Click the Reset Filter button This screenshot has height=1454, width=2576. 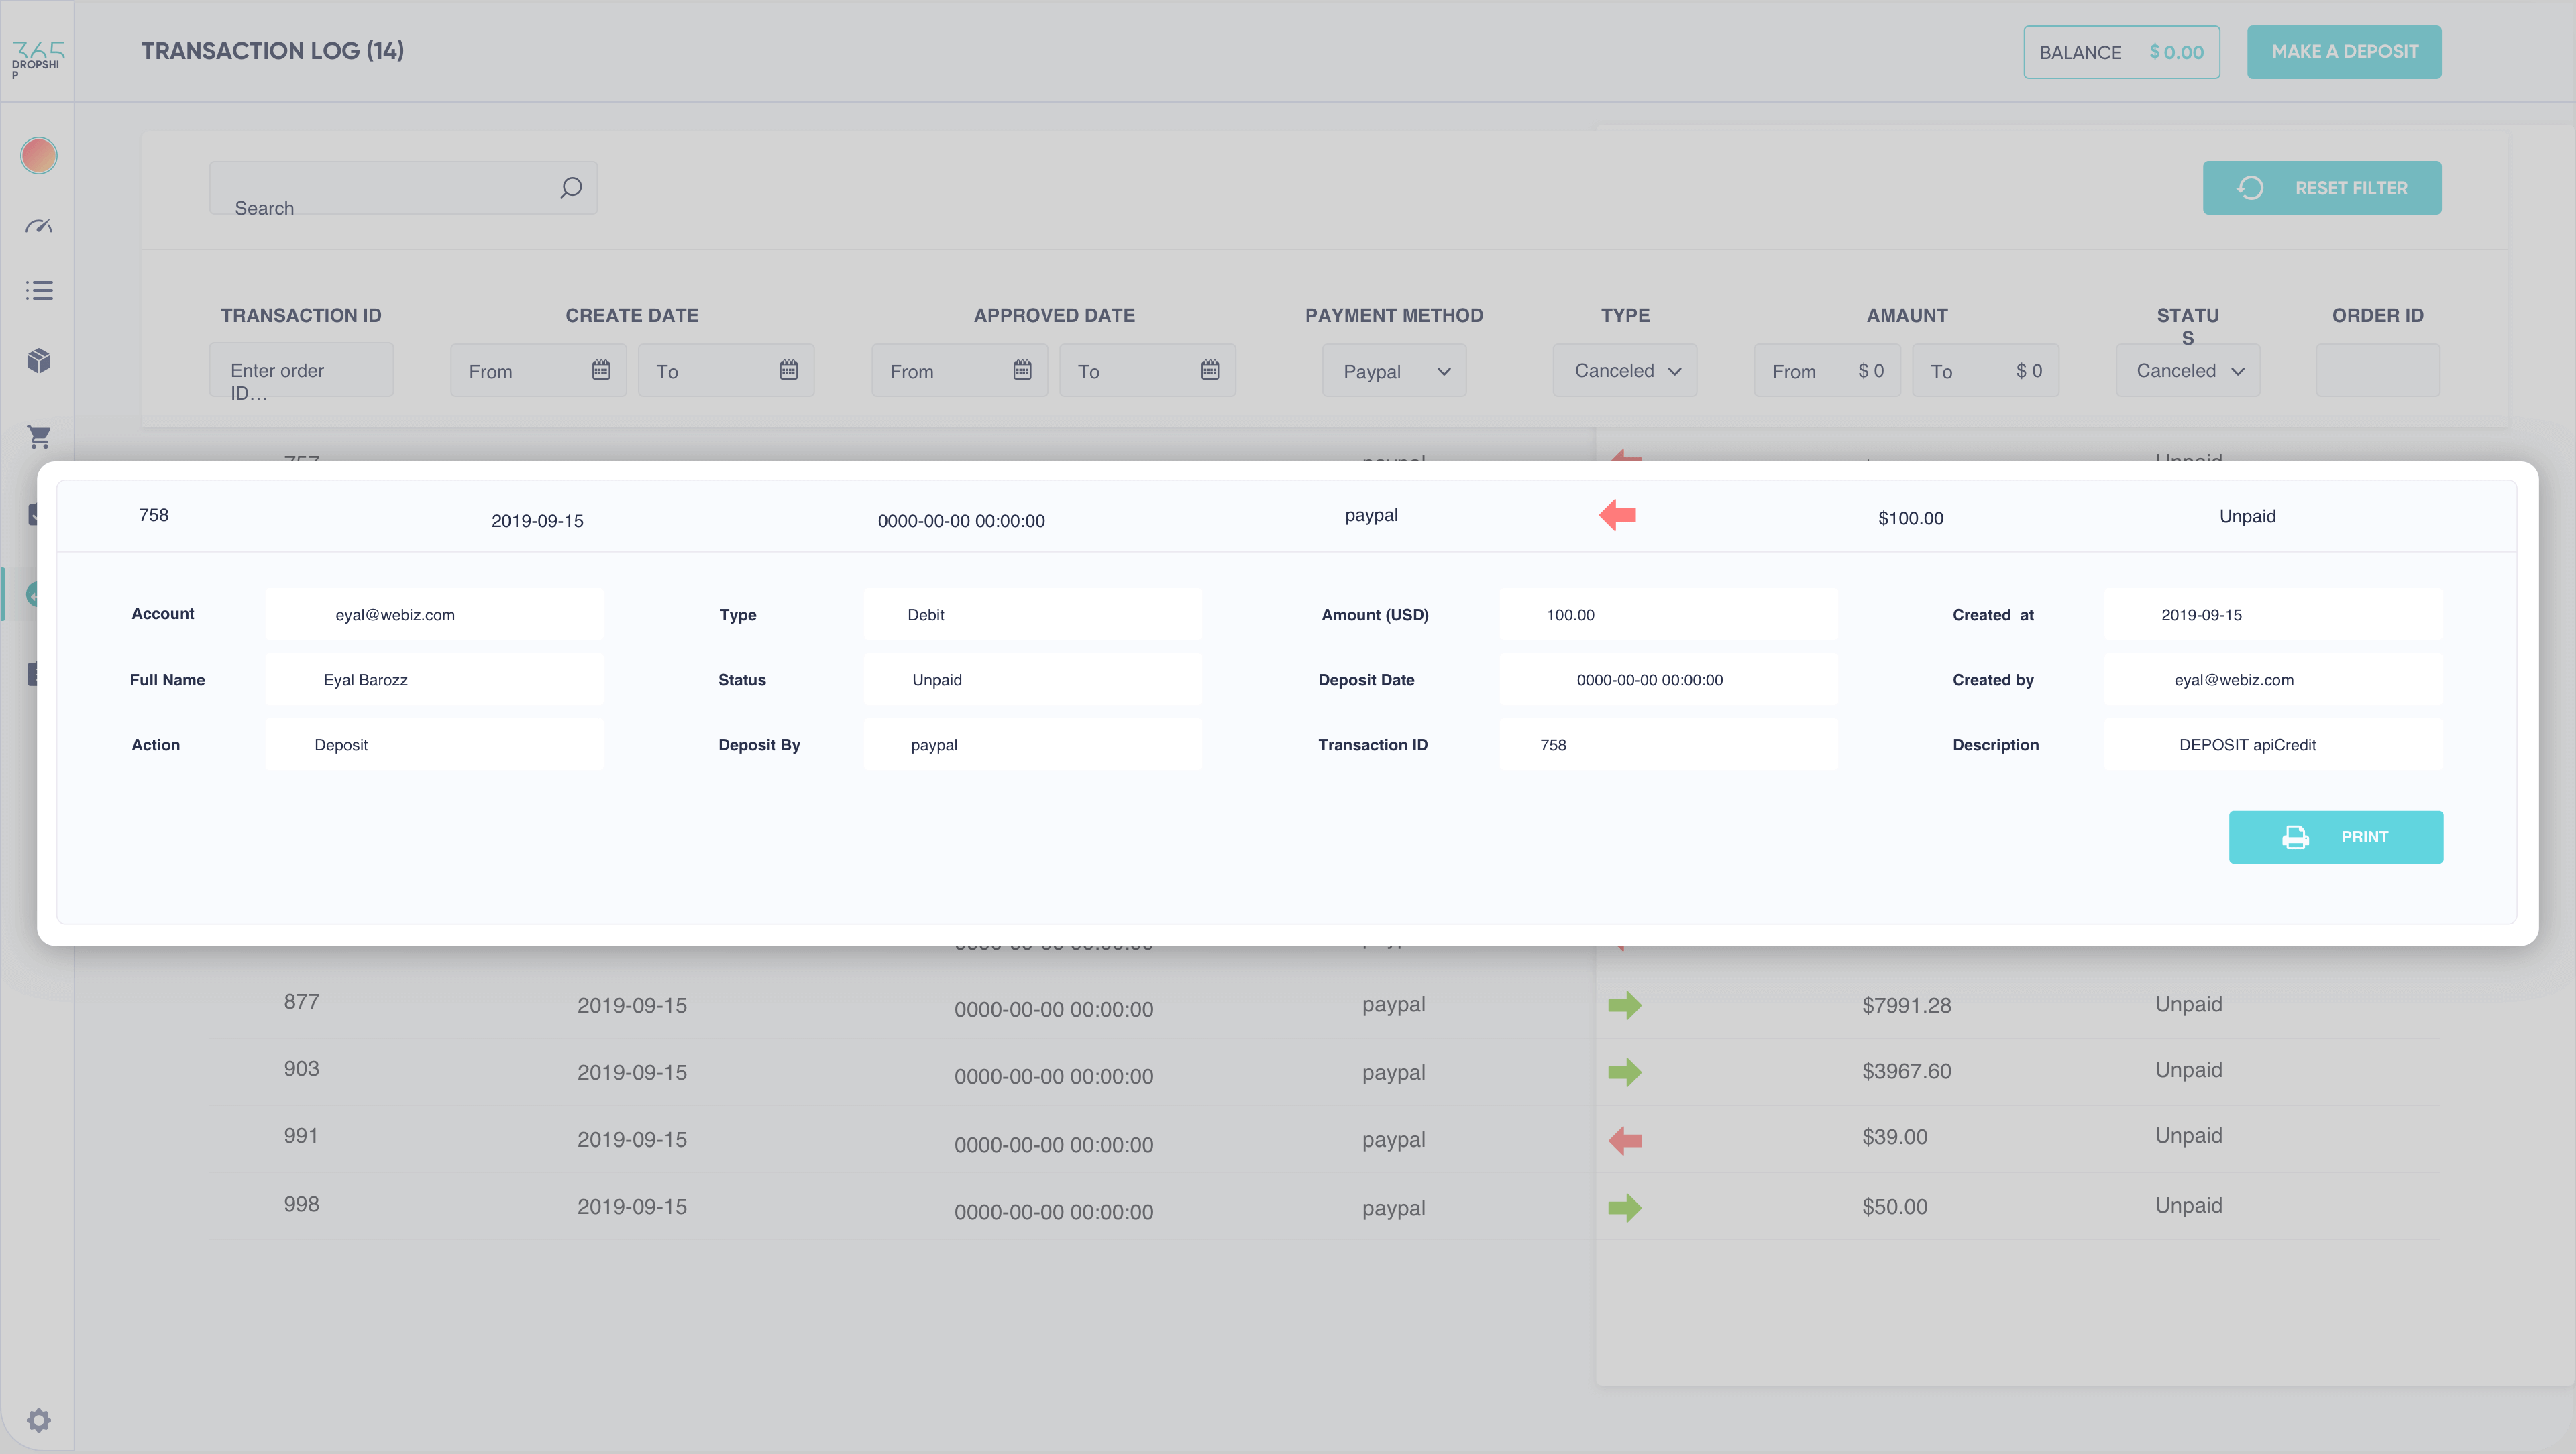pos(2322,187)
